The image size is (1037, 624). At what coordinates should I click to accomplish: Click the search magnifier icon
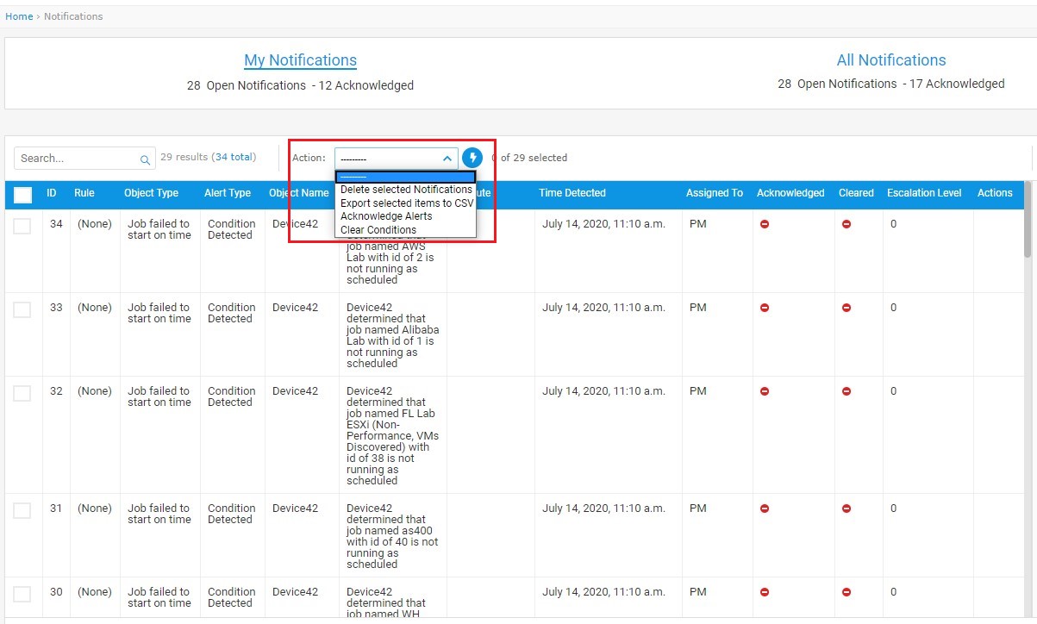tap(145, 159)
